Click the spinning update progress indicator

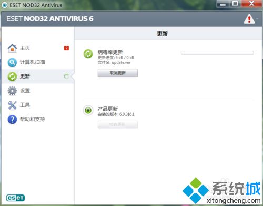click(66, 77)
